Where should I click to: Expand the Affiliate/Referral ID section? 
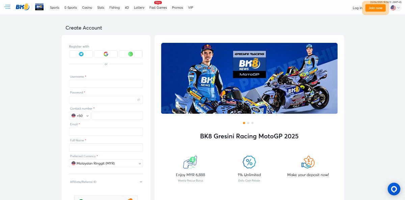click(x=106, y=182)
